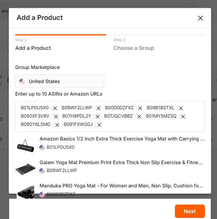Remove ASIN B092Y6LSMD tag

57,125
